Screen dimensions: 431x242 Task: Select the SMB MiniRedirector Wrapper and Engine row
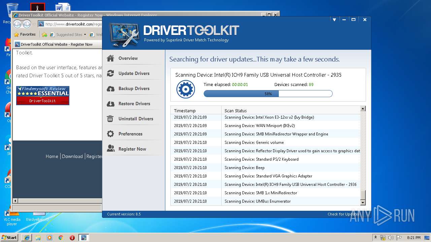pyautogui.click(x=265, y=134)
